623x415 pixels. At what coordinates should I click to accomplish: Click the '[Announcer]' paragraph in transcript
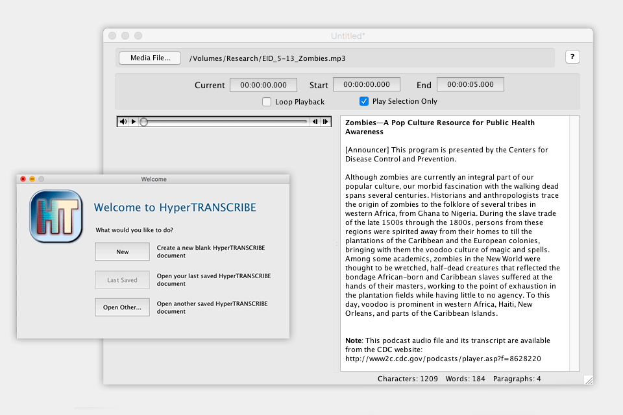pyautogui.click(x=446, y=154)
